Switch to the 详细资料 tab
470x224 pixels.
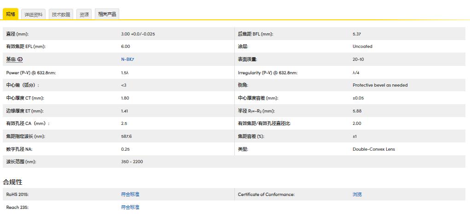[34, 15]
